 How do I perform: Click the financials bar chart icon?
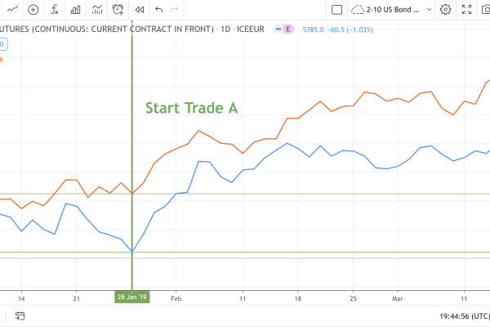click(x=74, y=10)
